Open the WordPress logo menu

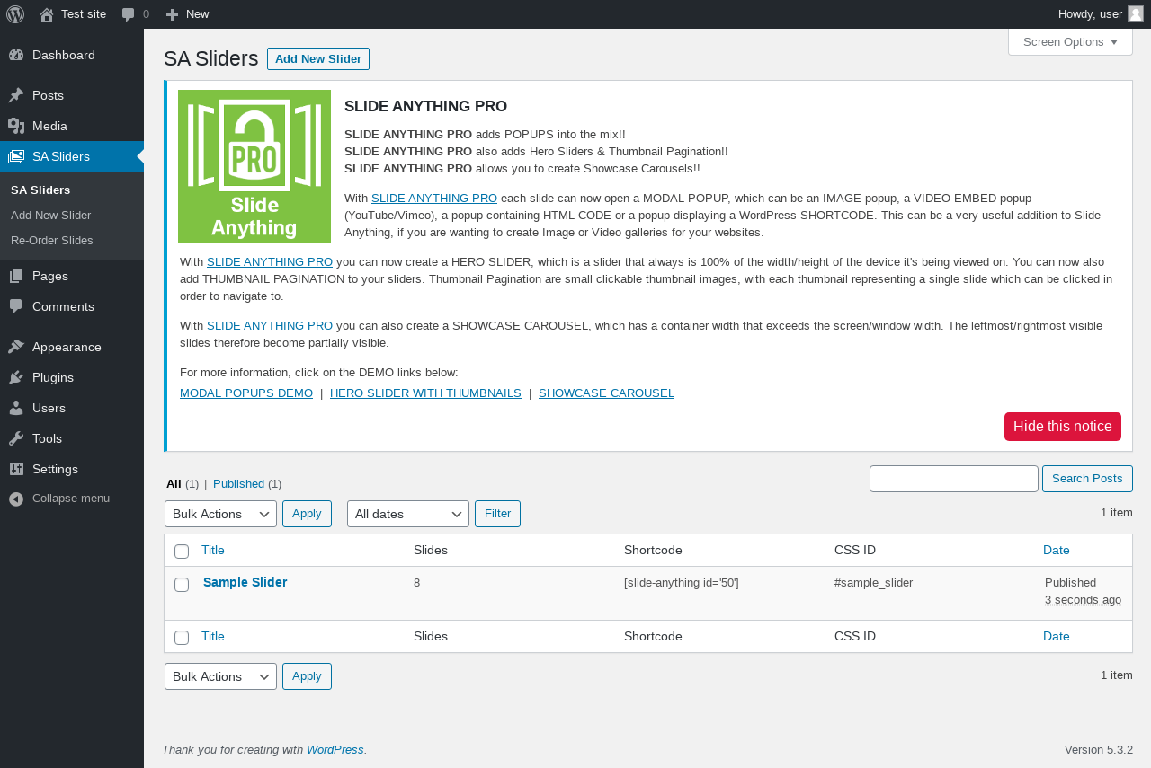click(x=15, y=14)
